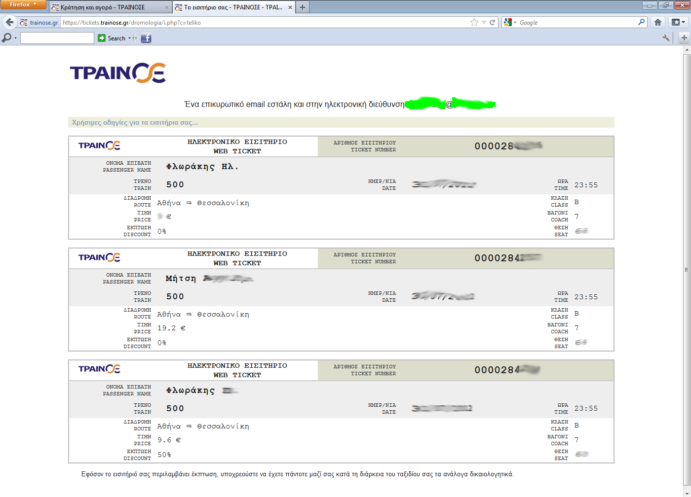Expand 'Χρήσιμες οδηγίες για τα εισιτήρια σας...'
Image resolution: width=691 pixels, height=497 pixels.
pyautogui.click(x=135, y=122)
